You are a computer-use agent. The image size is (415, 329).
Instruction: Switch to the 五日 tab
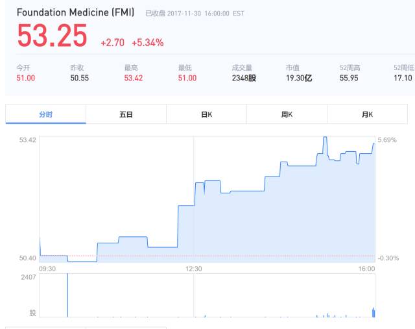click(x=126, y=114)
